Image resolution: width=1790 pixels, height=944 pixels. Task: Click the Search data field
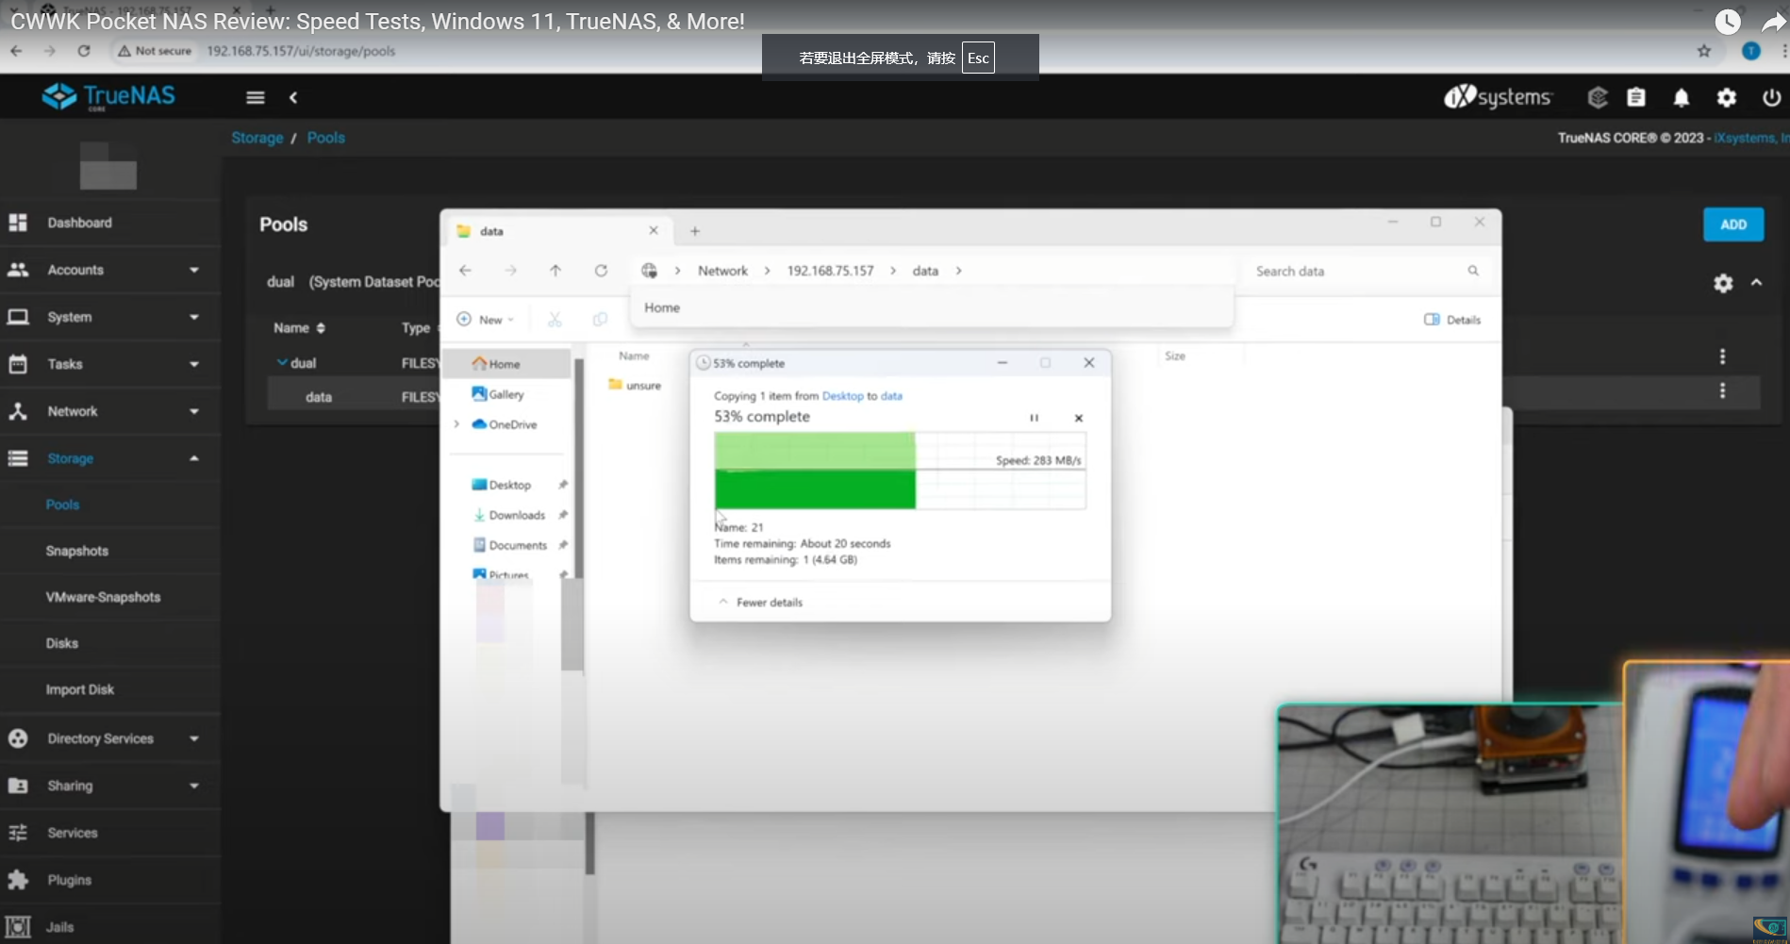click(x=1358, y=271)
